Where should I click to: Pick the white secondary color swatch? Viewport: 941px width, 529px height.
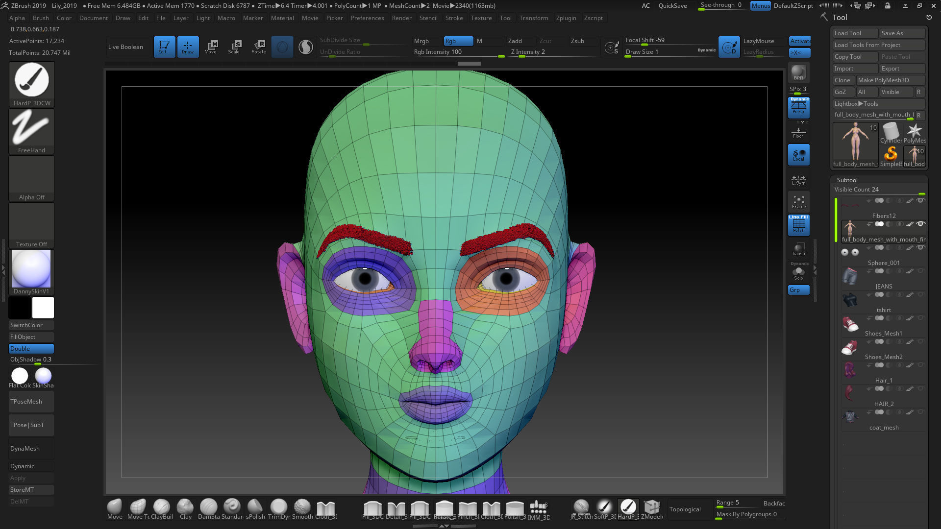coord(43,308)
